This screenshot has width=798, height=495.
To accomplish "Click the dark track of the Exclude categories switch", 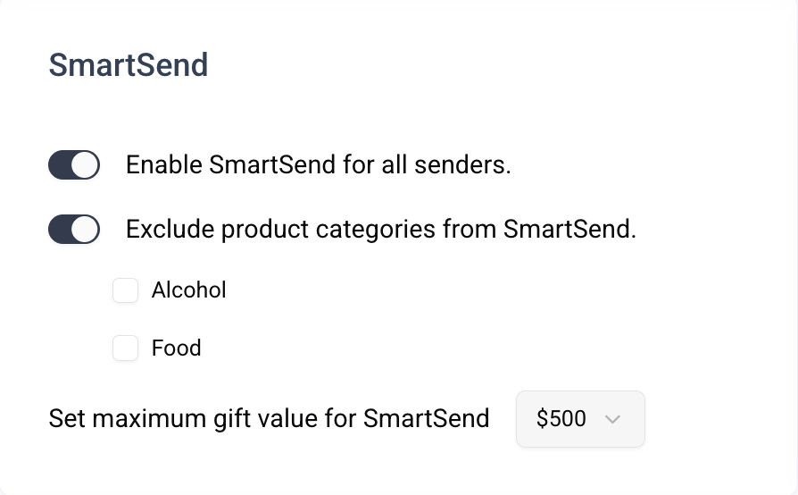I will click(60, 229).
